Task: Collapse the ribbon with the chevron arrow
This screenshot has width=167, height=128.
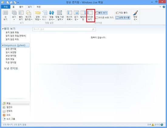Action: [160, 7]
